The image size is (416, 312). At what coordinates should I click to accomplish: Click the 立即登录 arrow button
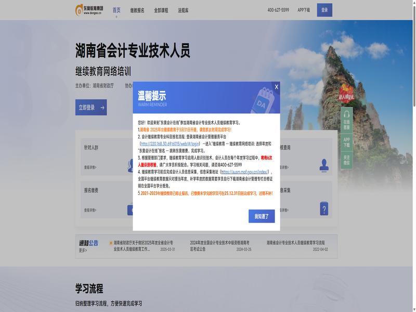click(91, 108)
